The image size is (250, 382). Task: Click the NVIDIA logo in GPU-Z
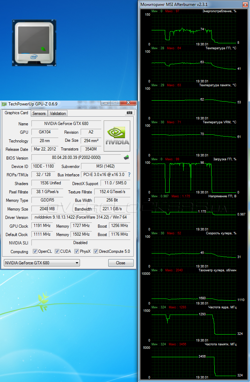pos(117,136)
